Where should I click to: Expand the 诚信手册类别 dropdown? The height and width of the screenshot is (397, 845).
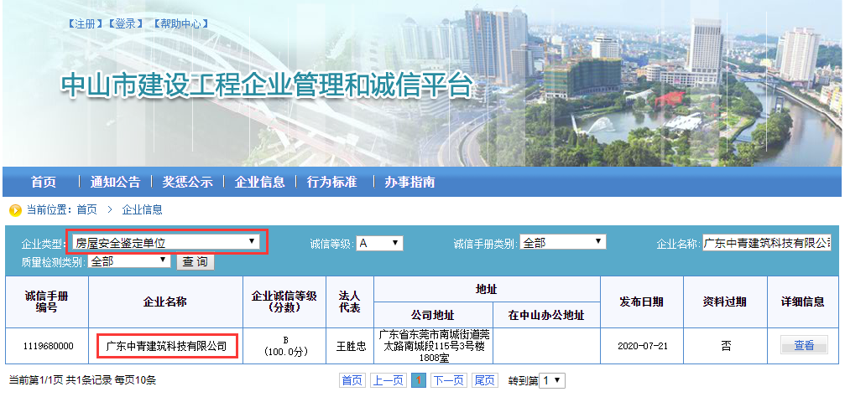[x=562, y=243]
